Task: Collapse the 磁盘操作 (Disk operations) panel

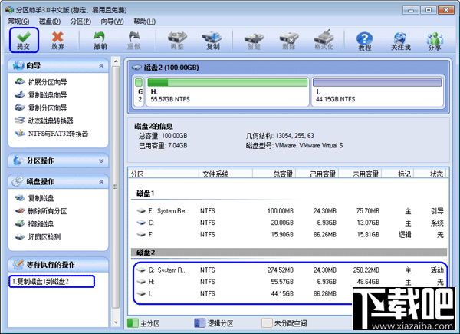Action: coord(102,181)
